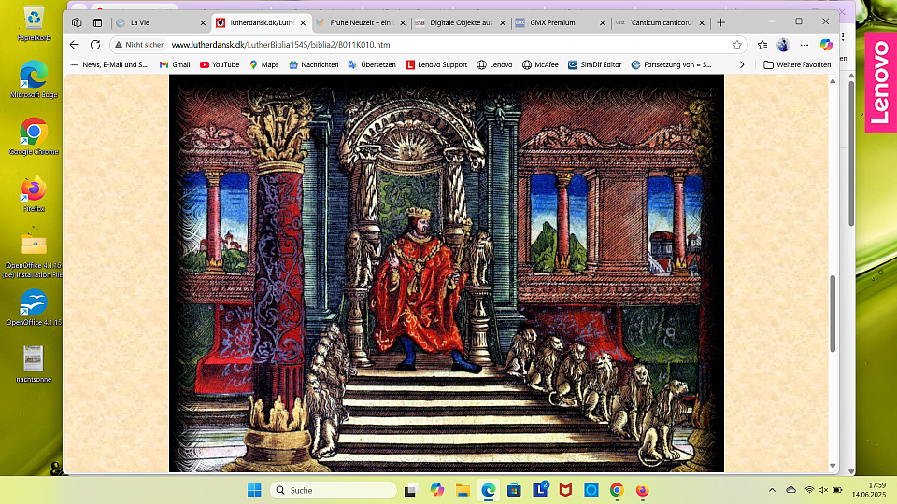Click the 'Nicht sicher' site security indicator

tap(139, 45)
